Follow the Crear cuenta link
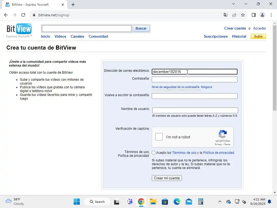The height and width of the screenshot is (208, 277). pyautogui.click(x=235, y=28)
